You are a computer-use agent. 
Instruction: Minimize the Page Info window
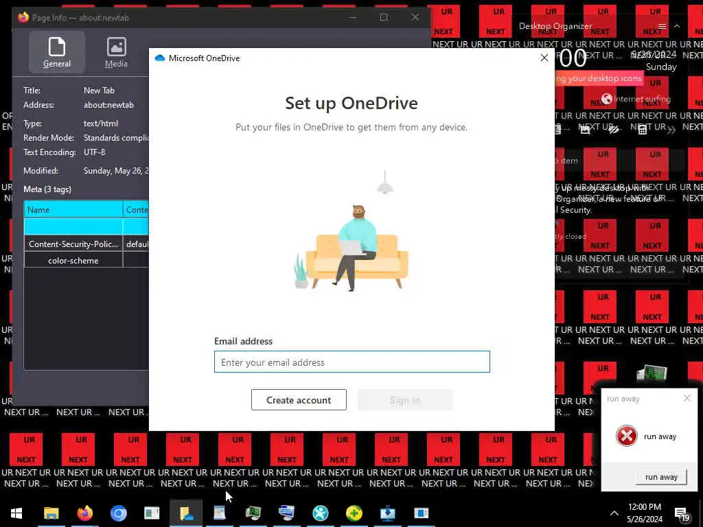353,17
